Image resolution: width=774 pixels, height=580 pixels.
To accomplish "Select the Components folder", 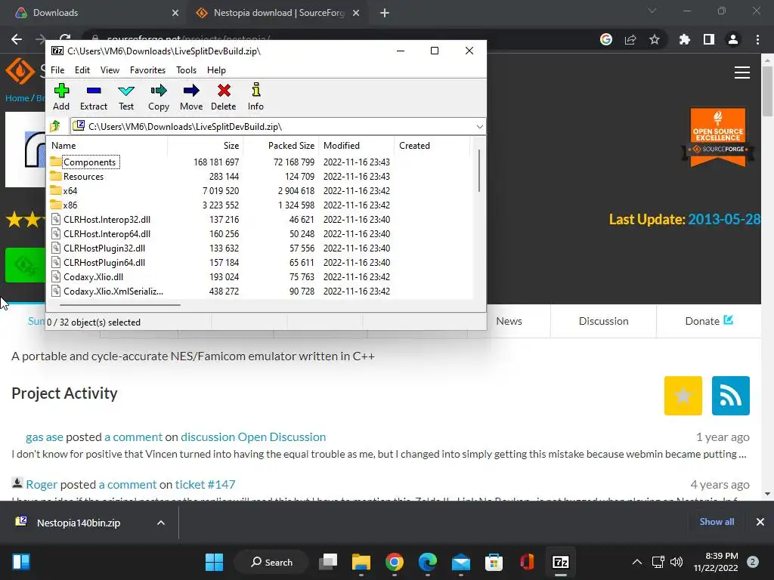I will pos(89,162).
